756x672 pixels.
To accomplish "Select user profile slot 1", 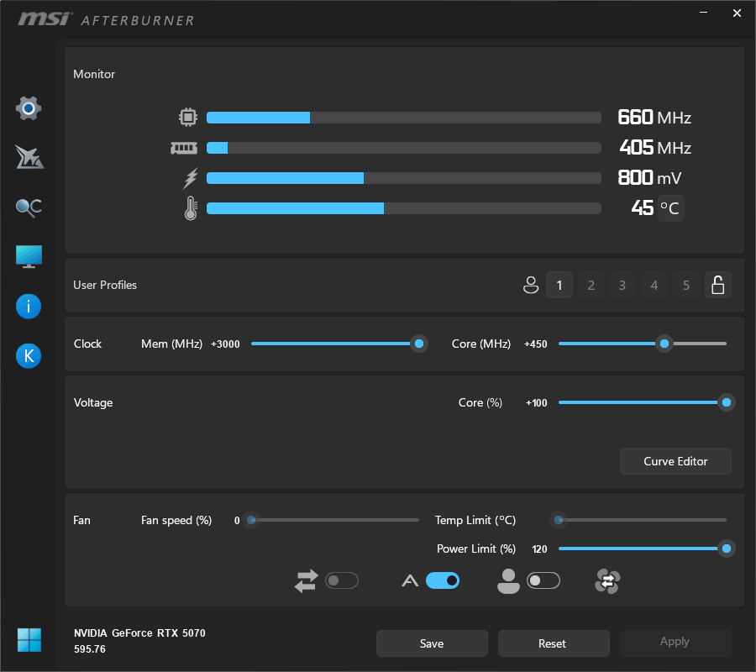I will point(559,285).
